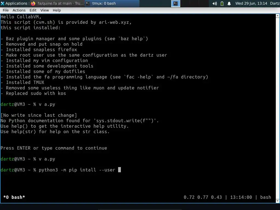Click the second 'v a.py' command line
The width and height of the screenshot is (280, 210).
point(28,159)
